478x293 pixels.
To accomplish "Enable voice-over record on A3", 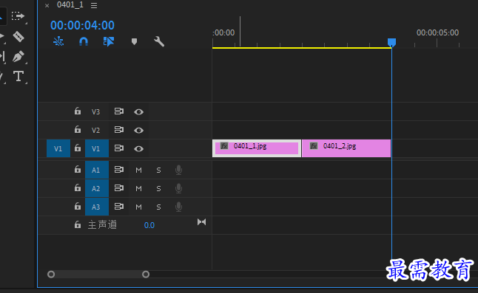I will 178,207.
